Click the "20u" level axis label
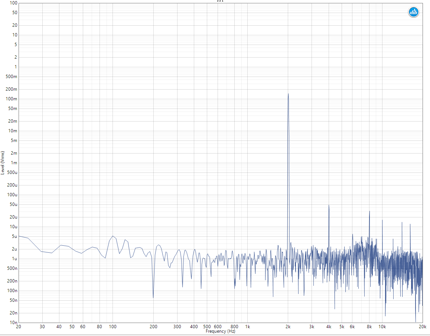This screenshot has height=336, width=430. point(13,217)
